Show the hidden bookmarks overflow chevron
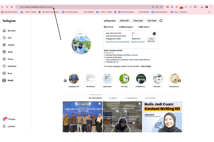This screenshot has height=142, width=214. pos(209,12)
